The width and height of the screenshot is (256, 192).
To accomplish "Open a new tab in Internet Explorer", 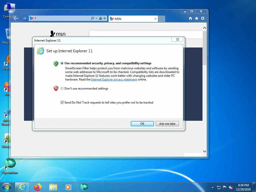I will pyautogui.click(x=162, y=19).
